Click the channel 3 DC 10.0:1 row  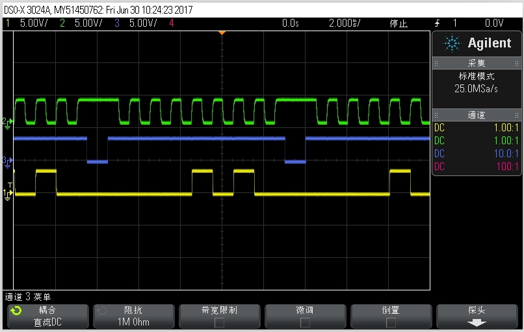pos(477,153)
